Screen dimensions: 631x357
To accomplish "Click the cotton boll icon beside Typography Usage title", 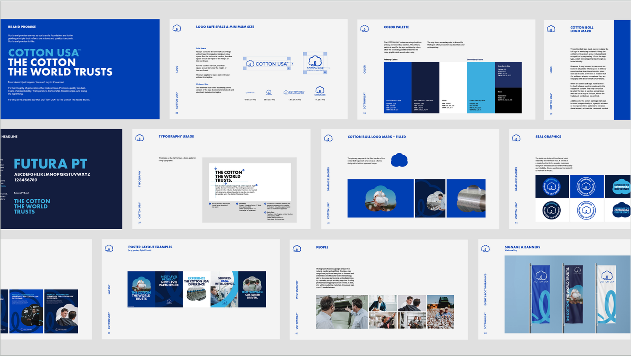I will point(140,138).
